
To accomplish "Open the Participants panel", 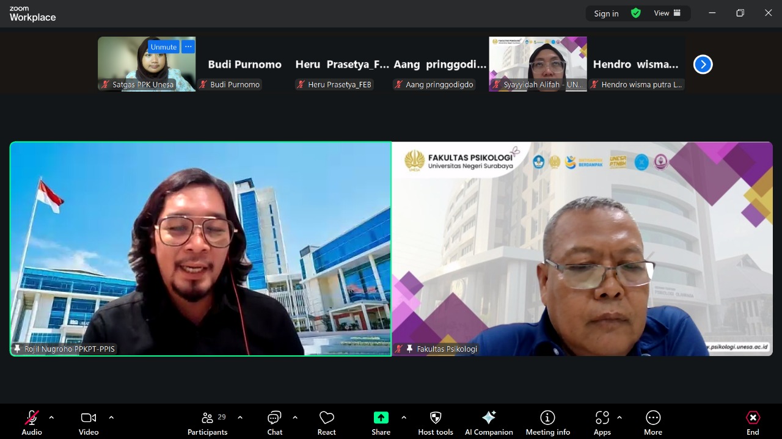I will tap(207, 423).
